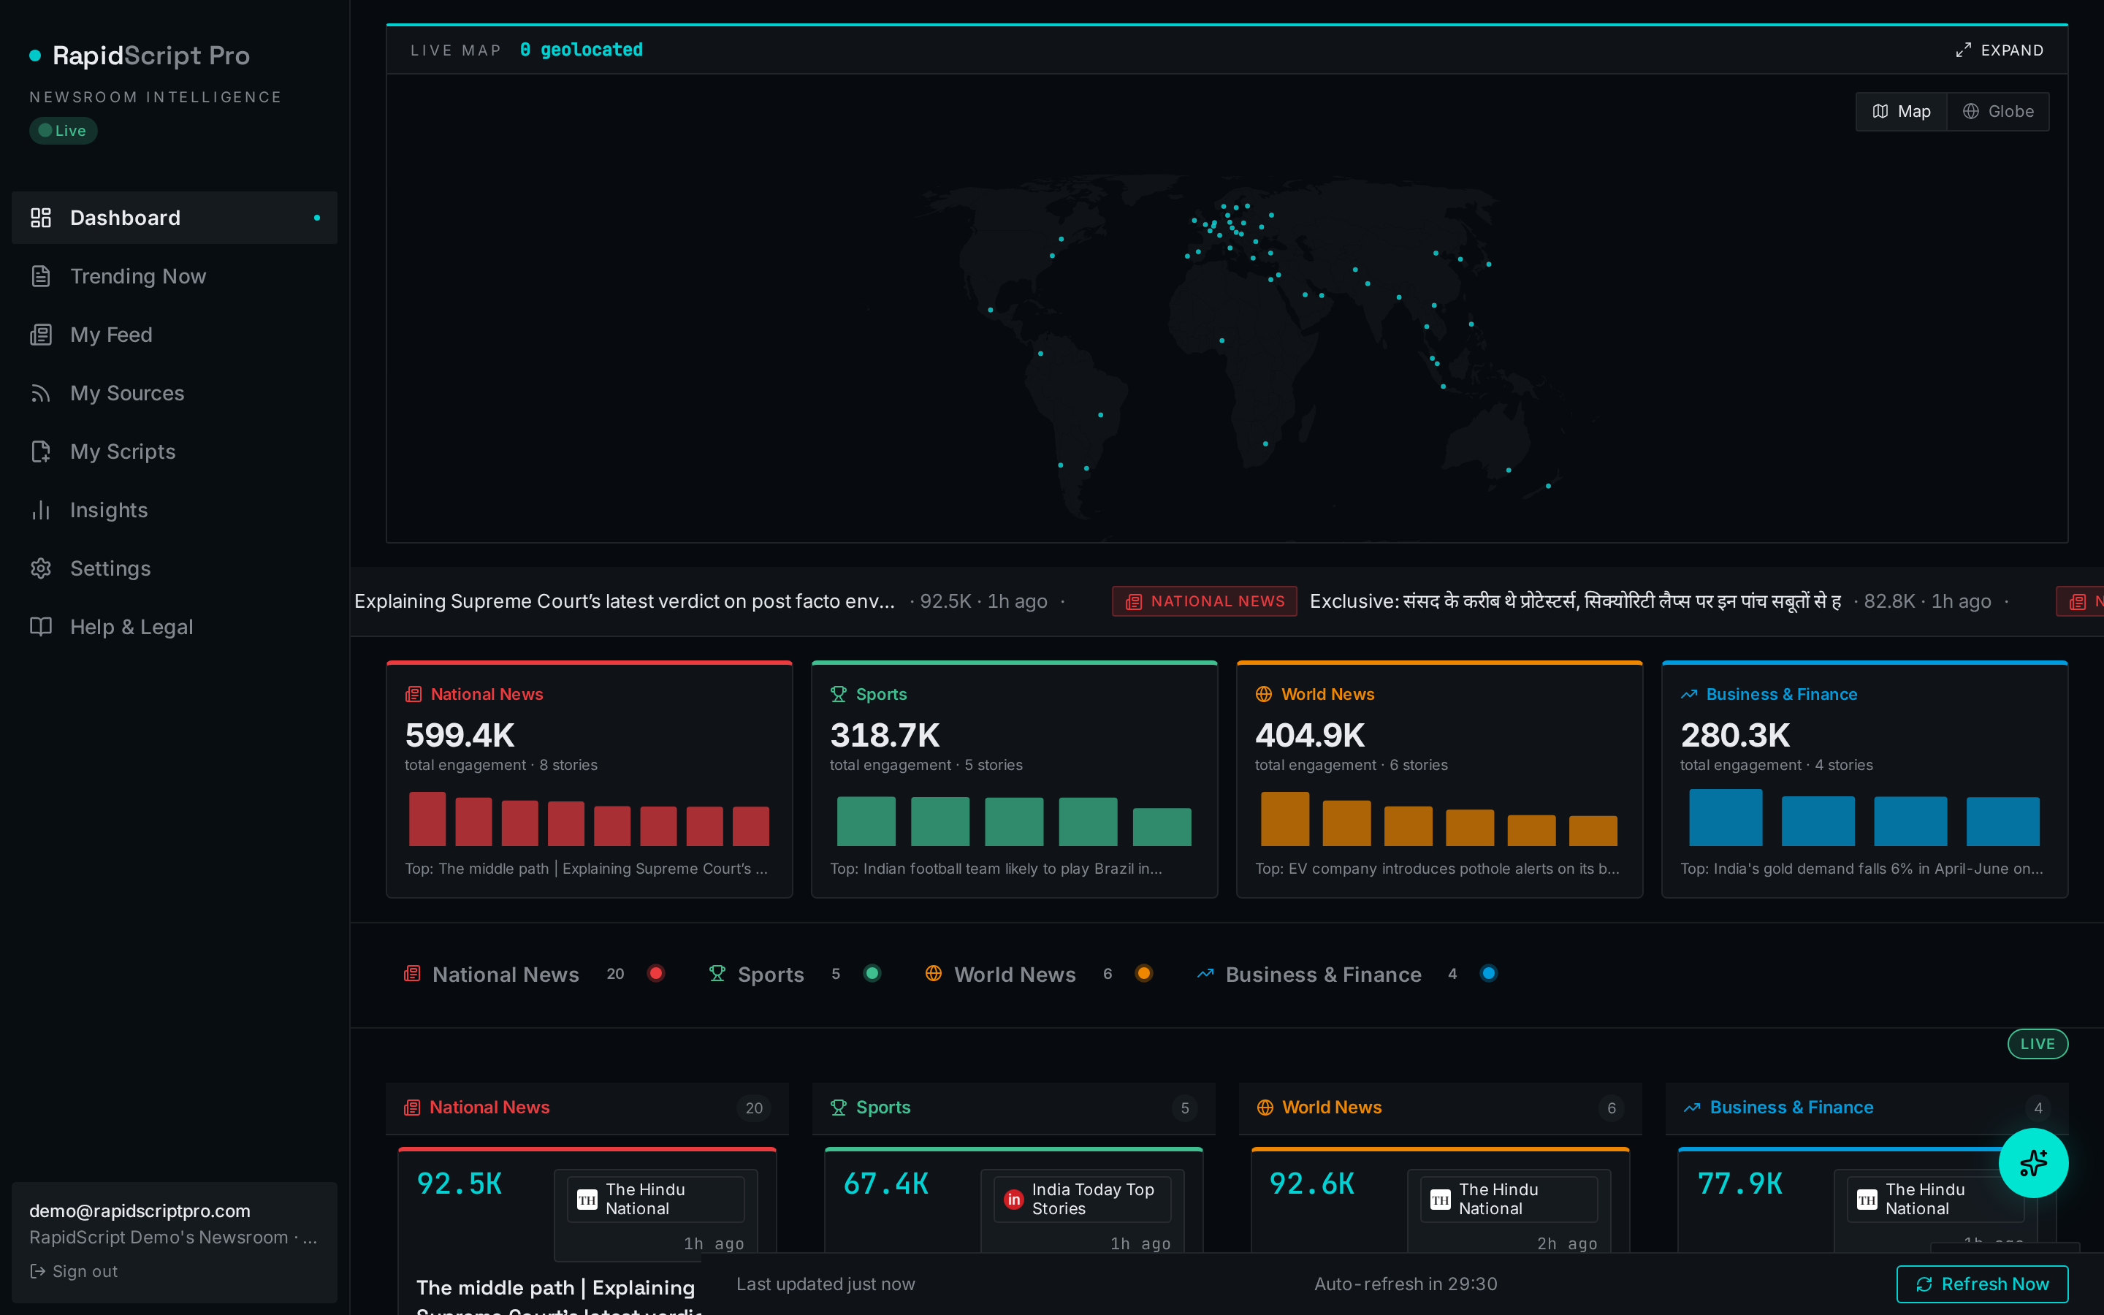Click EXPAND on the live map

(2000, 50)
